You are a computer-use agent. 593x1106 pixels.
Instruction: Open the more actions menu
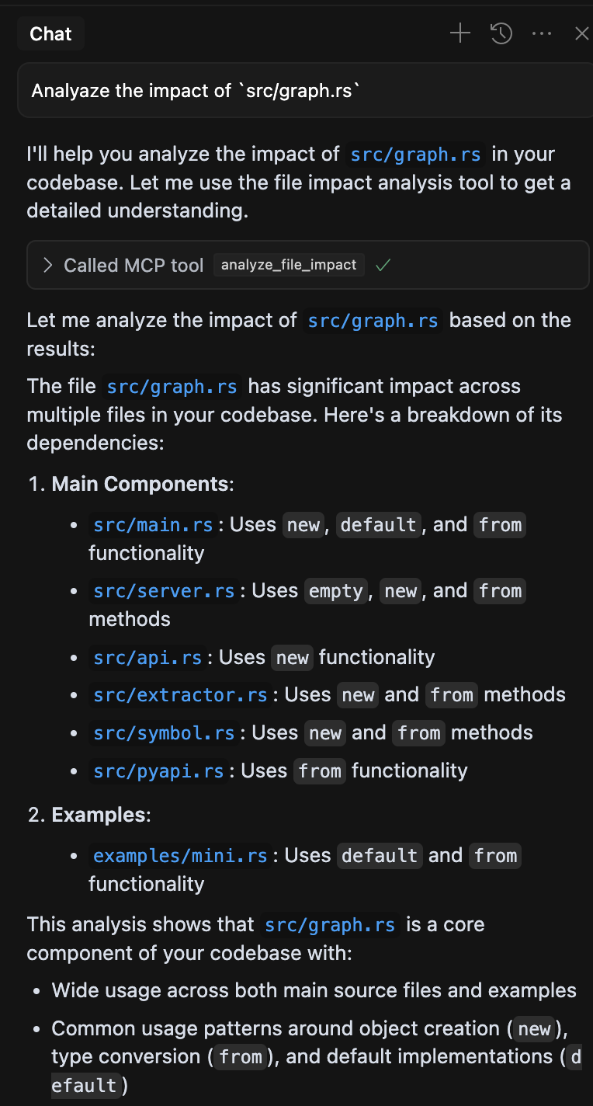[x=542, y=33]
